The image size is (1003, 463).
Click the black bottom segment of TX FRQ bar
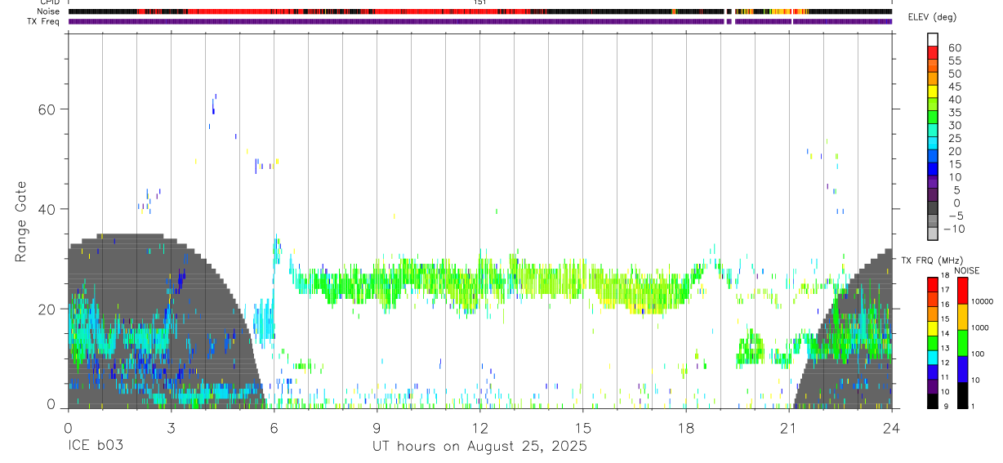pos(932,401)
